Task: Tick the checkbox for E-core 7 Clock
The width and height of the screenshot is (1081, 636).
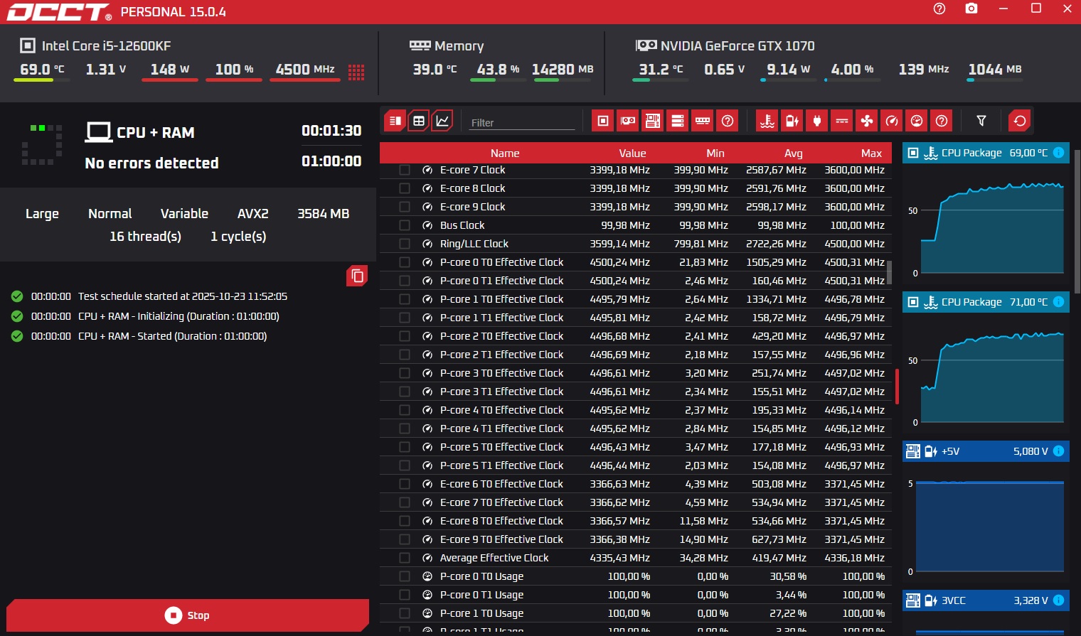Action: click(405, 170)
